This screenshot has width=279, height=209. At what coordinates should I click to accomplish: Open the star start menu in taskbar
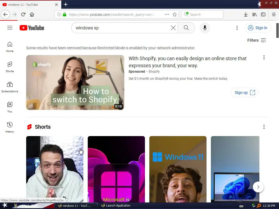coord(5,205)
